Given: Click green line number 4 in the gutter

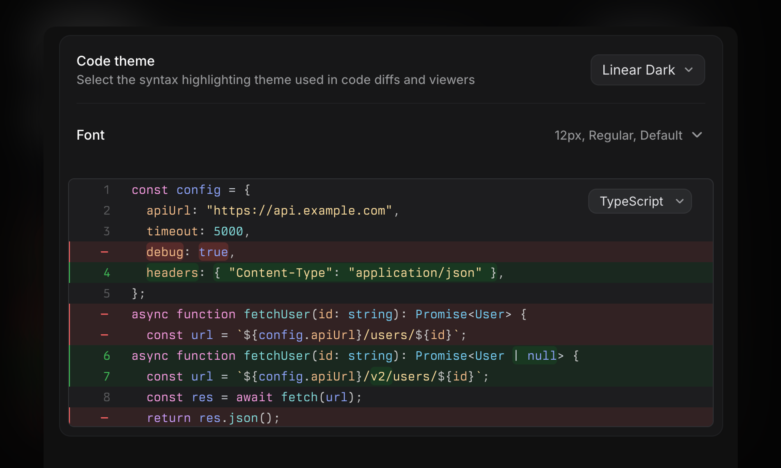Looking at the screenshot, I should click(x=107, y=273).
